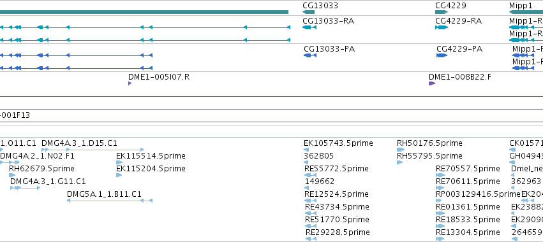Click the DMG4A.3_1.D15.C1 alignment line

[x=93, y=150]
